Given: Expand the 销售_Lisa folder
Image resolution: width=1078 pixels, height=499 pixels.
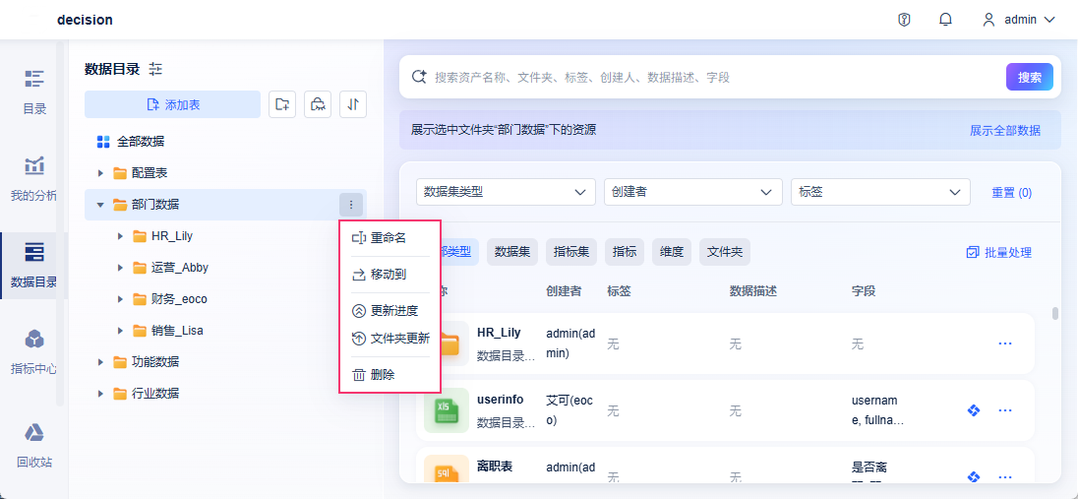Looking at the screenshot, I should tap(120, 331).
